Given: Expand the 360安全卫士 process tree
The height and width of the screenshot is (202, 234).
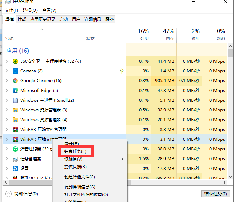Looking at the screenshot, I should tap(7, 61).
